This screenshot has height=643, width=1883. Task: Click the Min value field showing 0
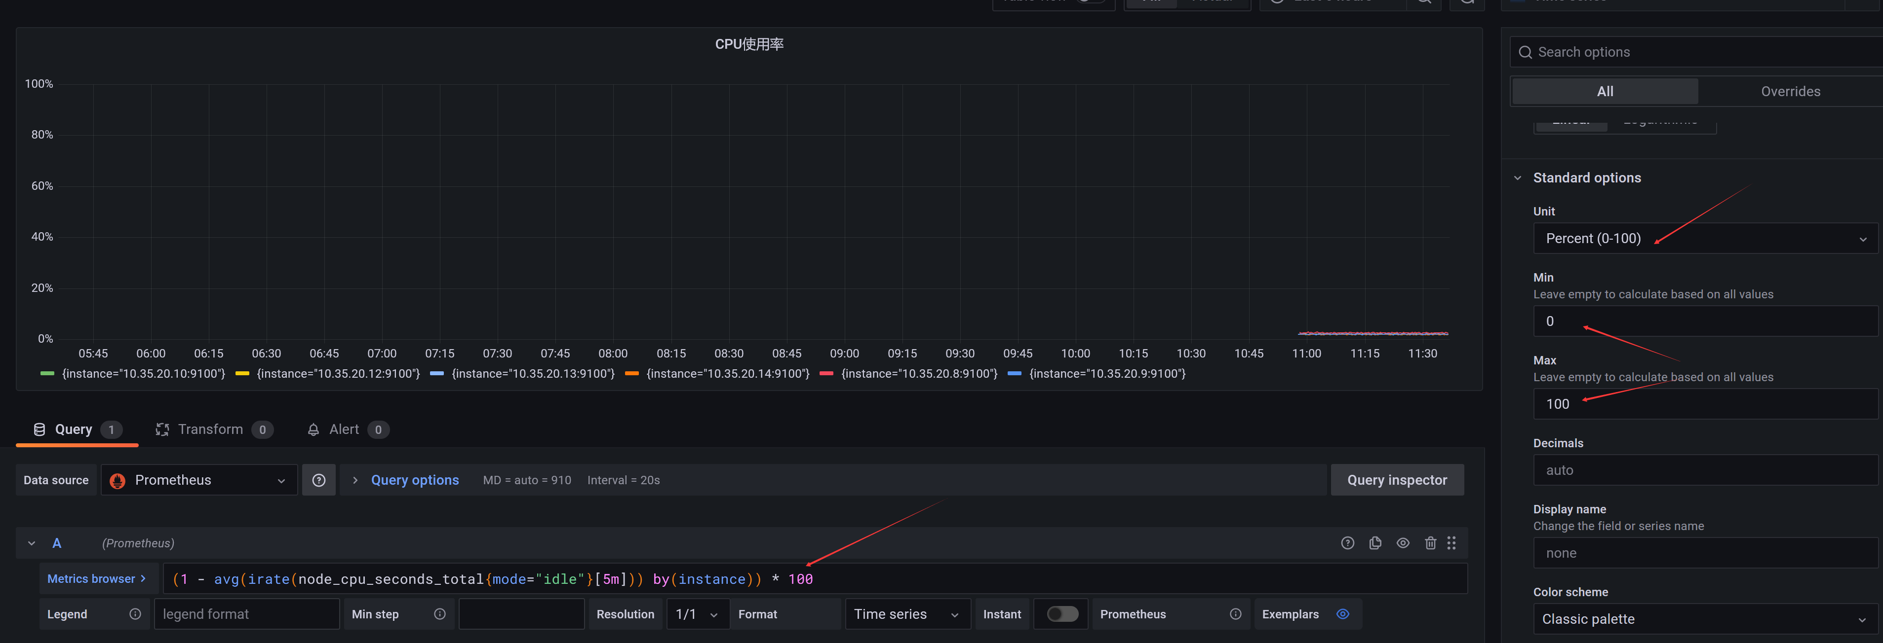1705,321
